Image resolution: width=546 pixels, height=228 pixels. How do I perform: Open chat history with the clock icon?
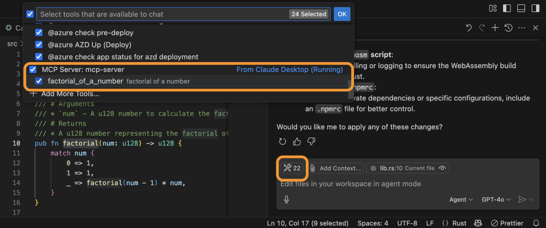coord(508,28)
